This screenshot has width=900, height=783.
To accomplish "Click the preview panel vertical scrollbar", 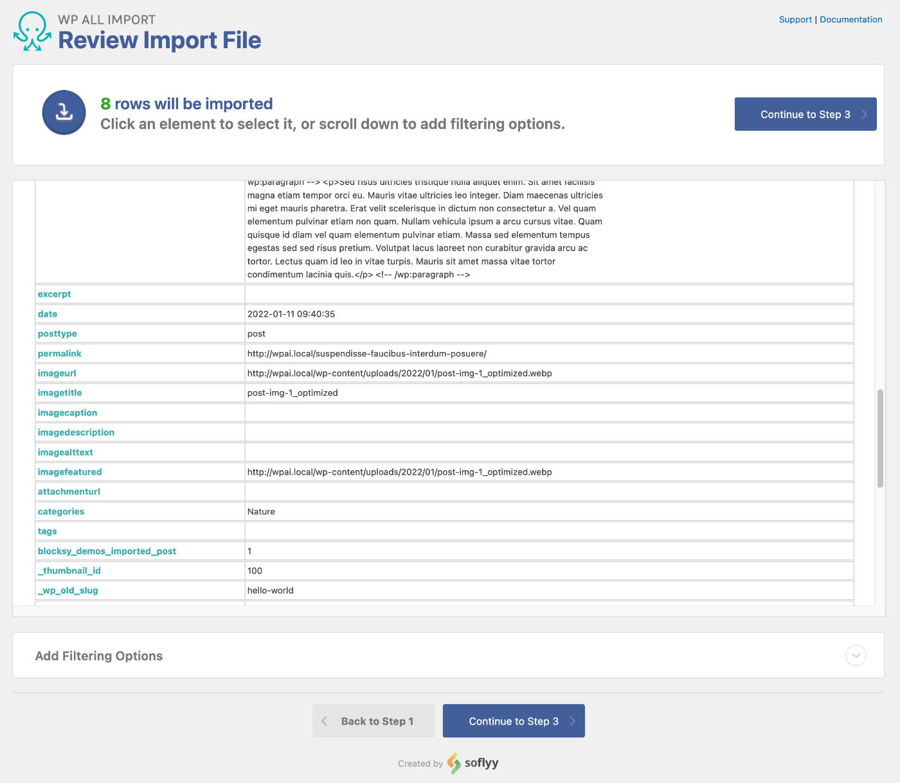I will coord(880,438).
